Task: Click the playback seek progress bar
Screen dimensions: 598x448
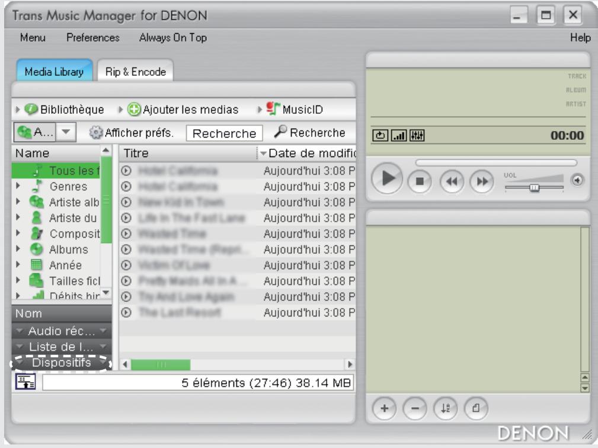Action: click(496, 163)
